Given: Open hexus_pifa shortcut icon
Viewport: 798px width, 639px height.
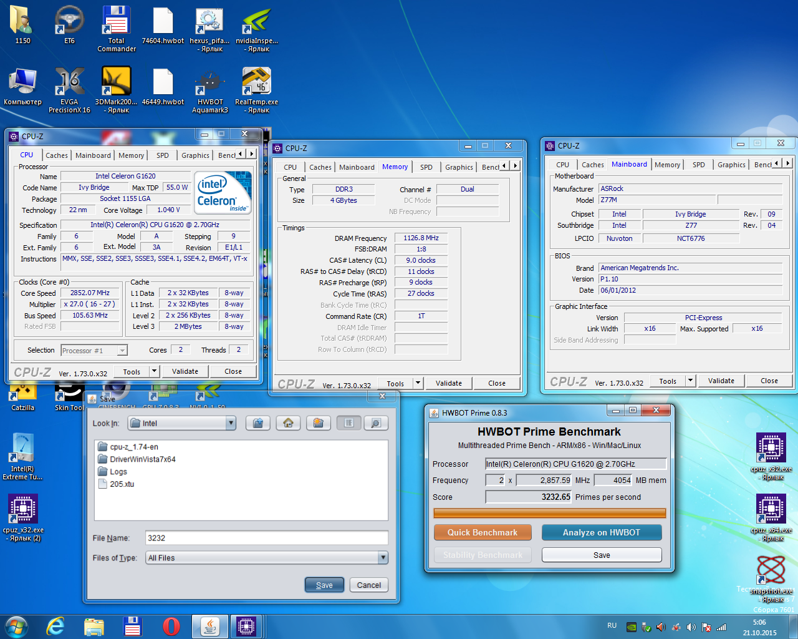Looking at the screenshot, I should click(209, 29).
